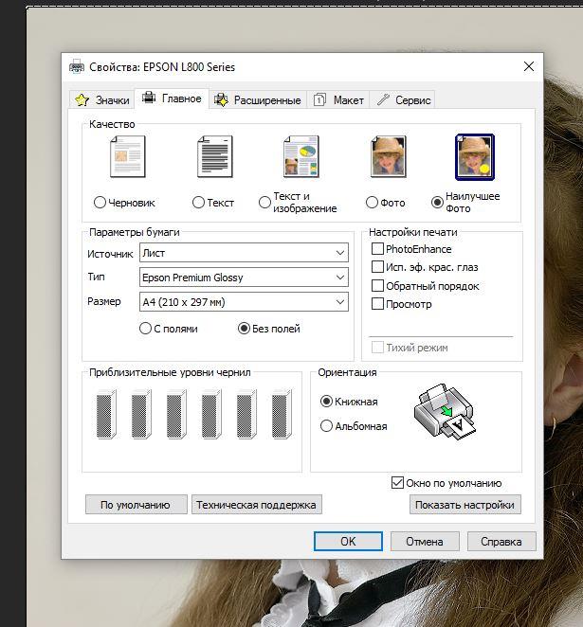Switch to the Расширенные tab

(x=258, y=100)
